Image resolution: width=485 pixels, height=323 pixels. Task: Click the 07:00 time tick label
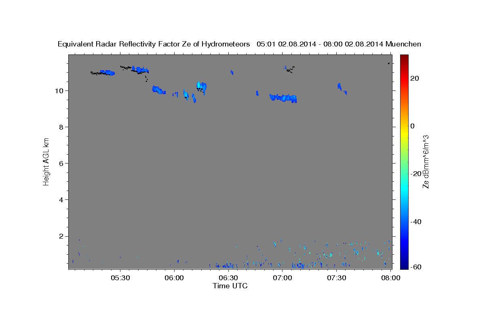point(283,278)
